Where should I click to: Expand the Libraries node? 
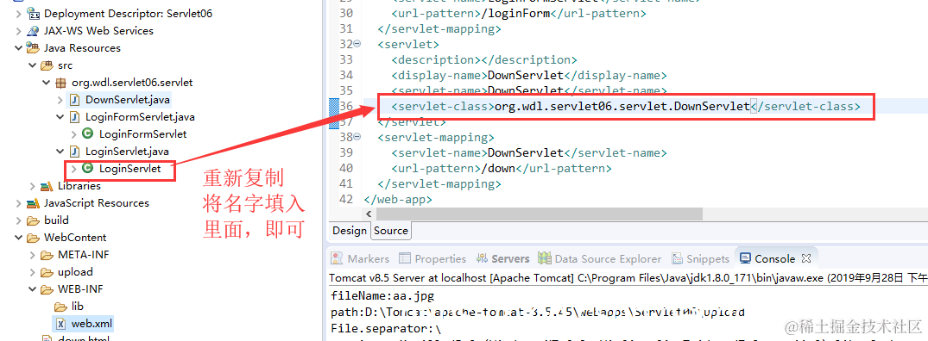point(33,186)
